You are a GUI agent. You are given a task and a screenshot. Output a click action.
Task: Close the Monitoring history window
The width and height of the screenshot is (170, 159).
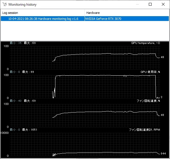[163, 4]
